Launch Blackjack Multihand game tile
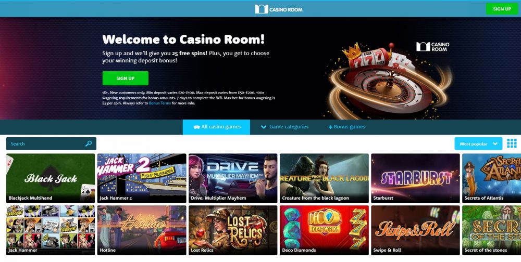 click(51, 178)
